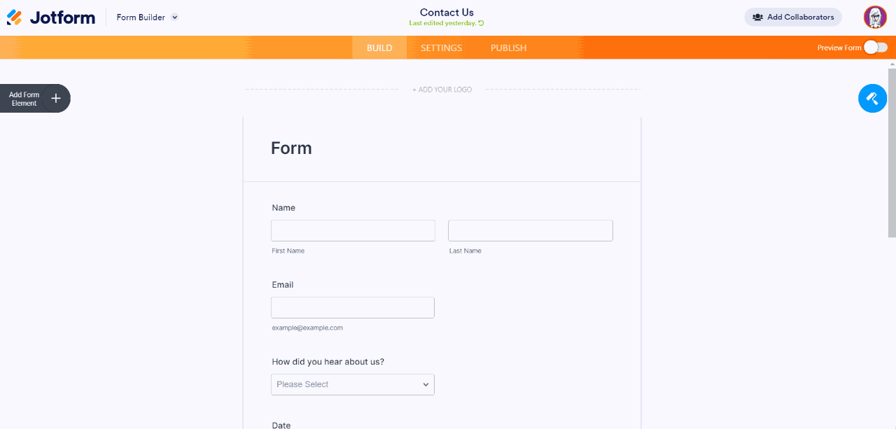Open the 'How did you hear' dropdown
This screenshot has height=429, width=896.
click(x=353, y=384)
